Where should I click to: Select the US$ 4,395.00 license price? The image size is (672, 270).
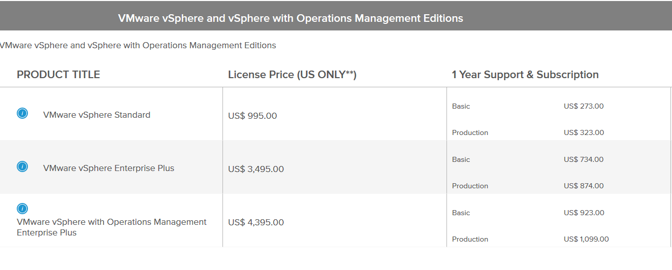point(256,222)
